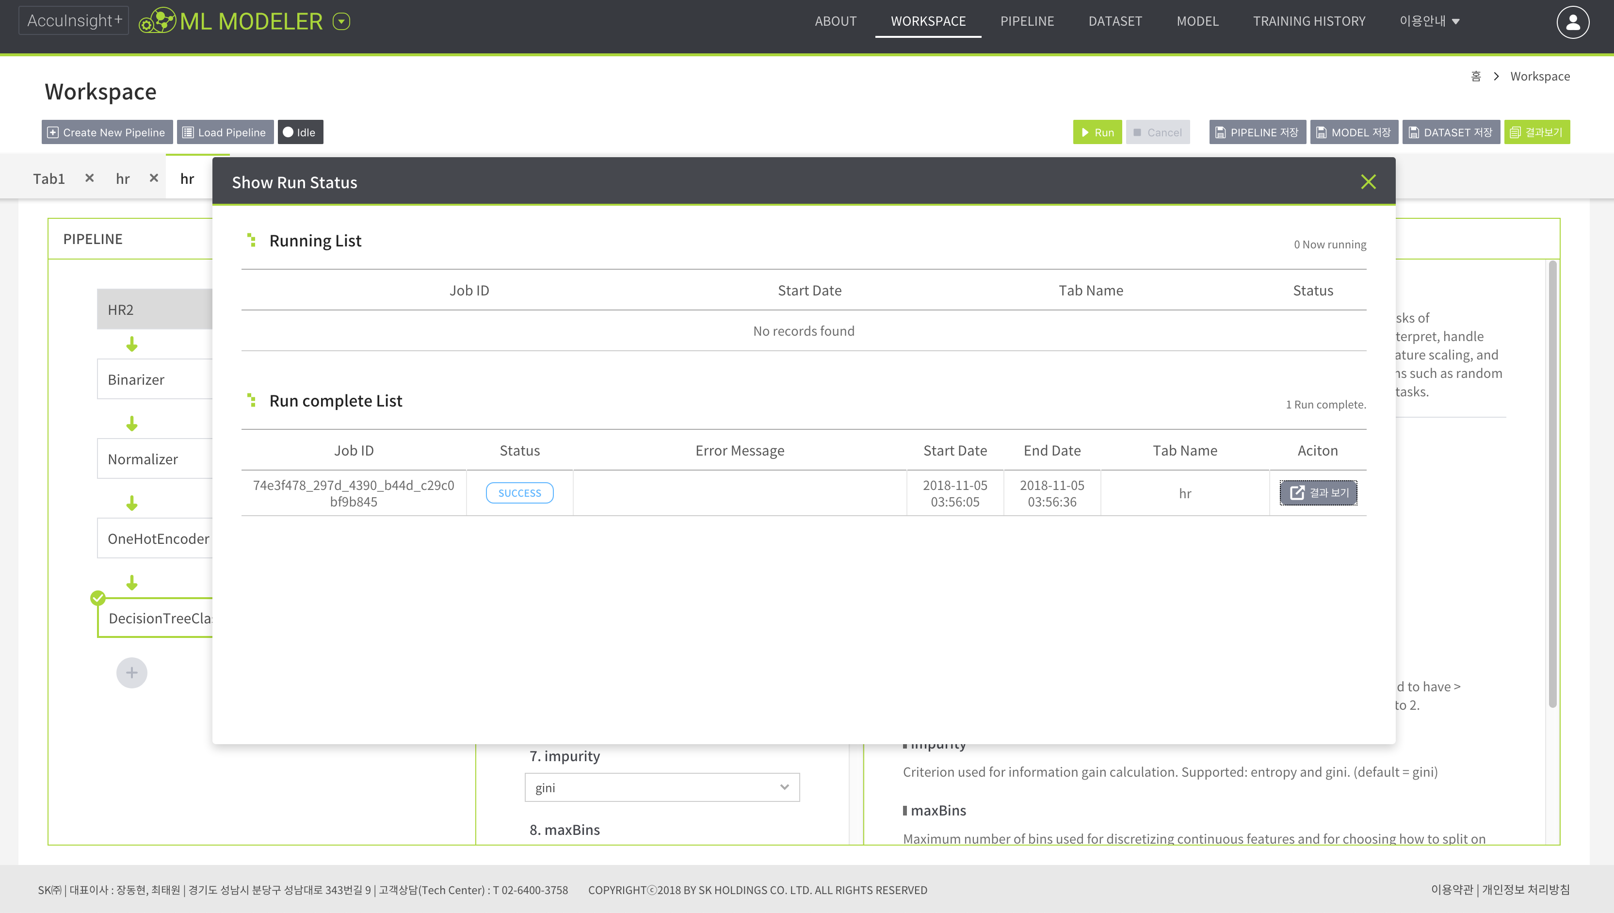Select the OneHotEncoder pipeline node

[154, 538]
